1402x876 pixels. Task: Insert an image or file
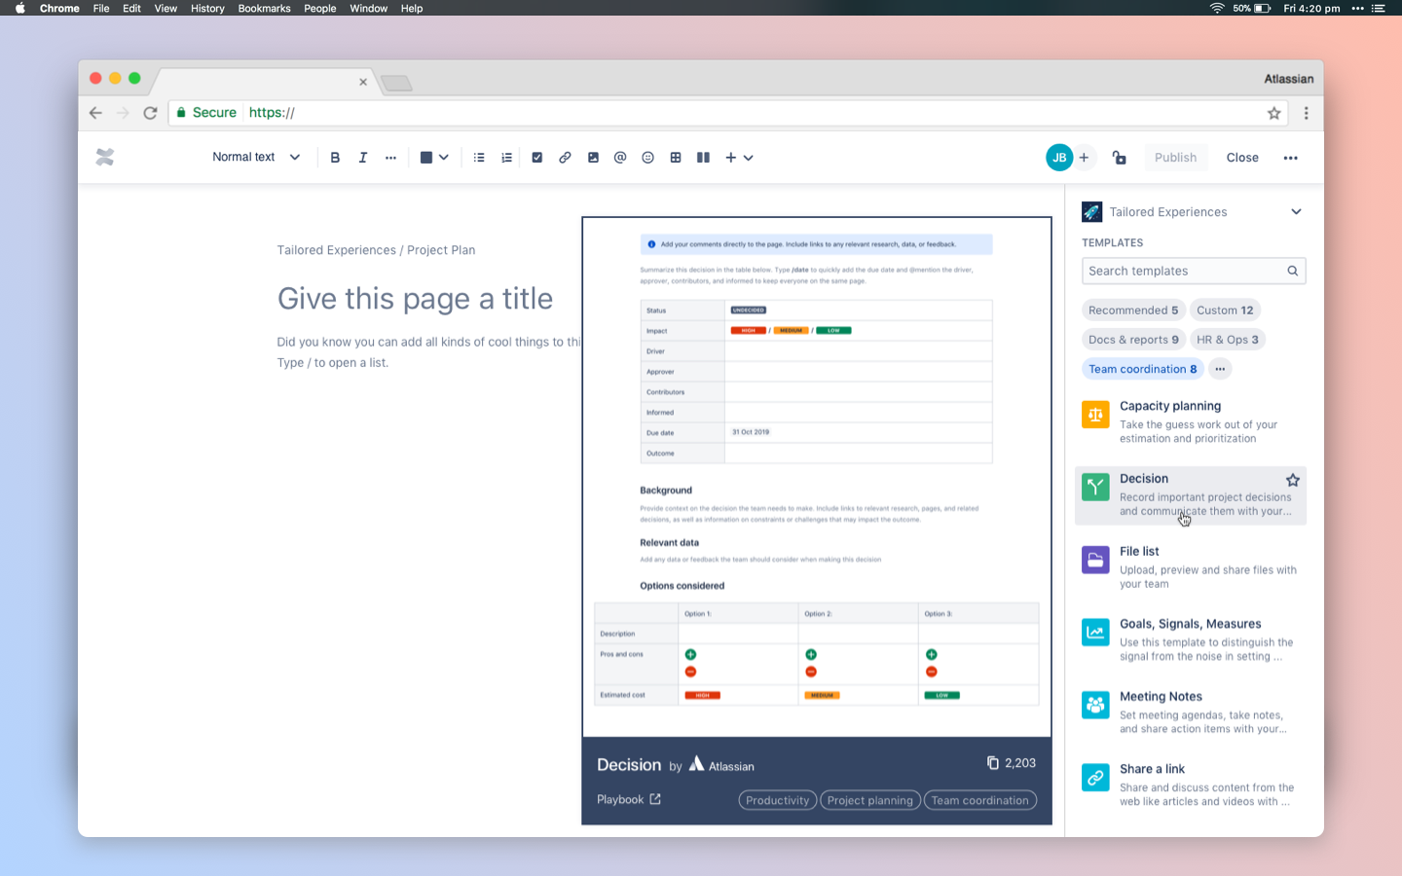(x=593, y=158)
